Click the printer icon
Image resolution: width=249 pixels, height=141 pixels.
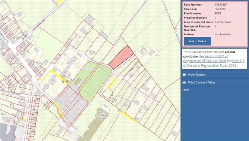pos(184,82)
